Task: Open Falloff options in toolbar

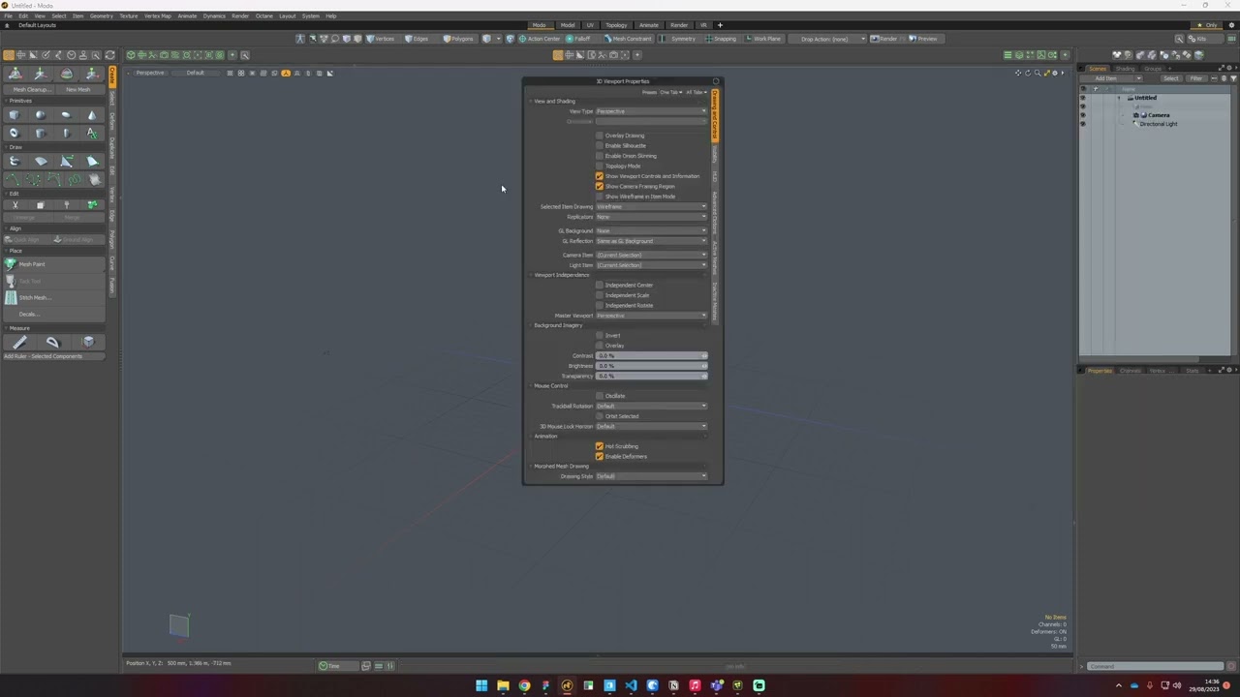Action: 579,39
